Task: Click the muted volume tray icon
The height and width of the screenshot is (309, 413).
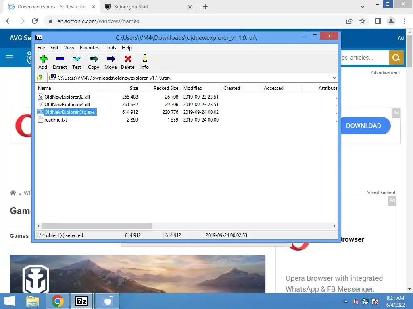Action: (356, 301)
